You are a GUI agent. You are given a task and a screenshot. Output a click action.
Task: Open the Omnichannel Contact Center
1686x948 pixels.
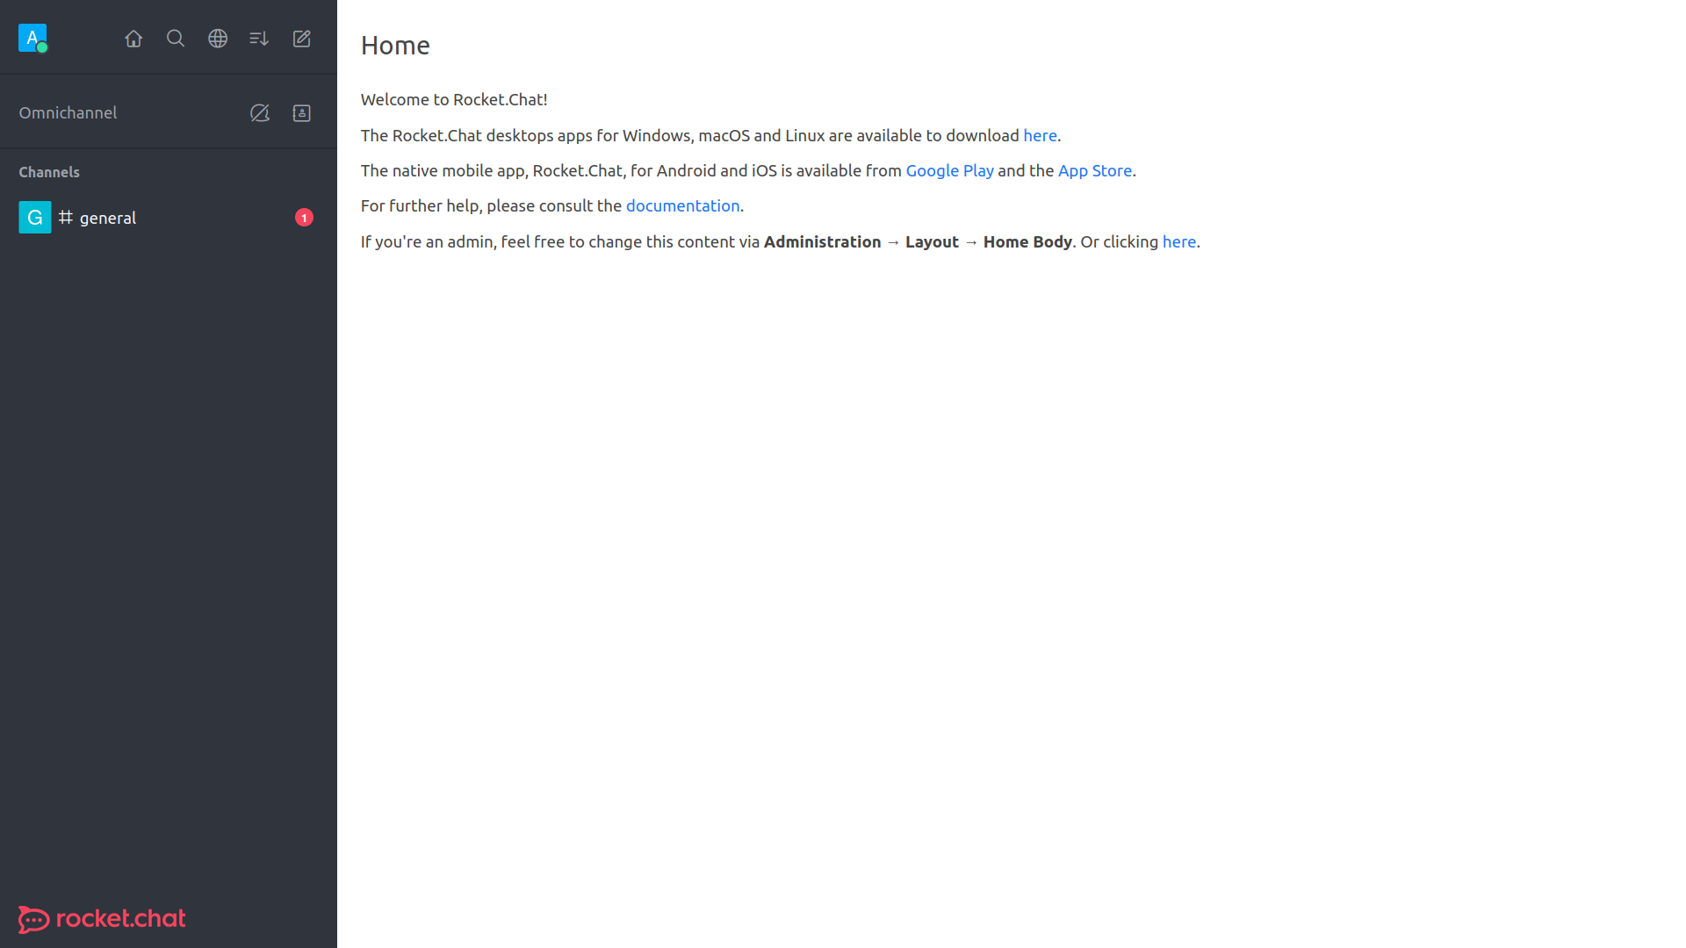301,112
